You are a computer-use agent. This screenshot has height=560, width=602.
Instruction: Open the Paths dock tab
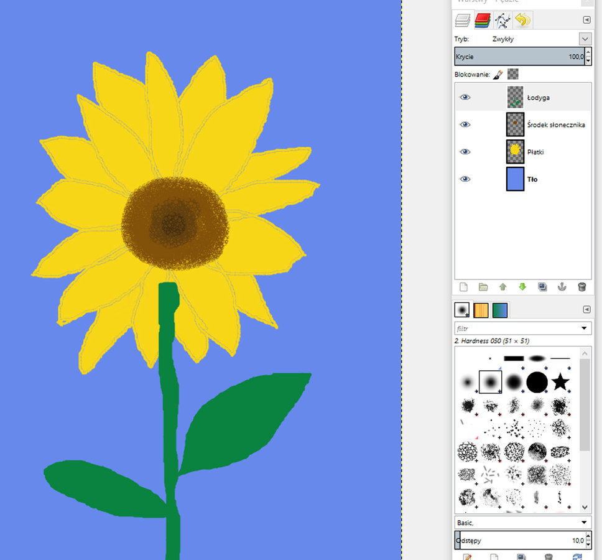coord(502,20)
